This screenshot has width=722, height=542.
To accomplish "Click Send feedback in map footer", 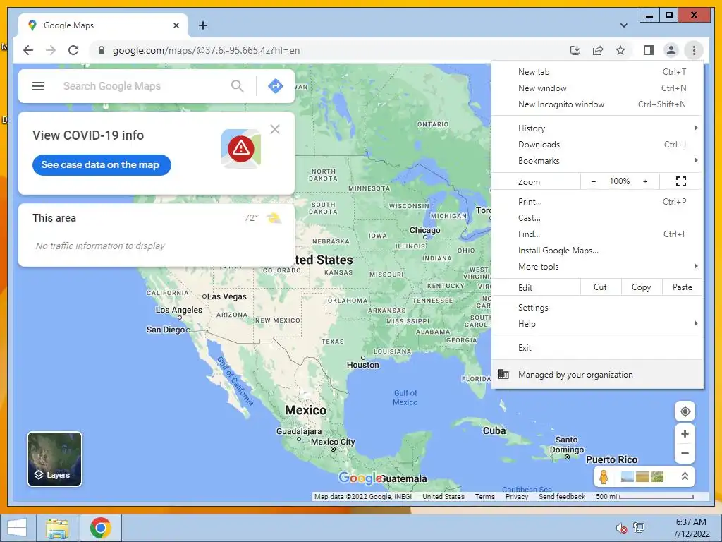I will tap(562, 496).
